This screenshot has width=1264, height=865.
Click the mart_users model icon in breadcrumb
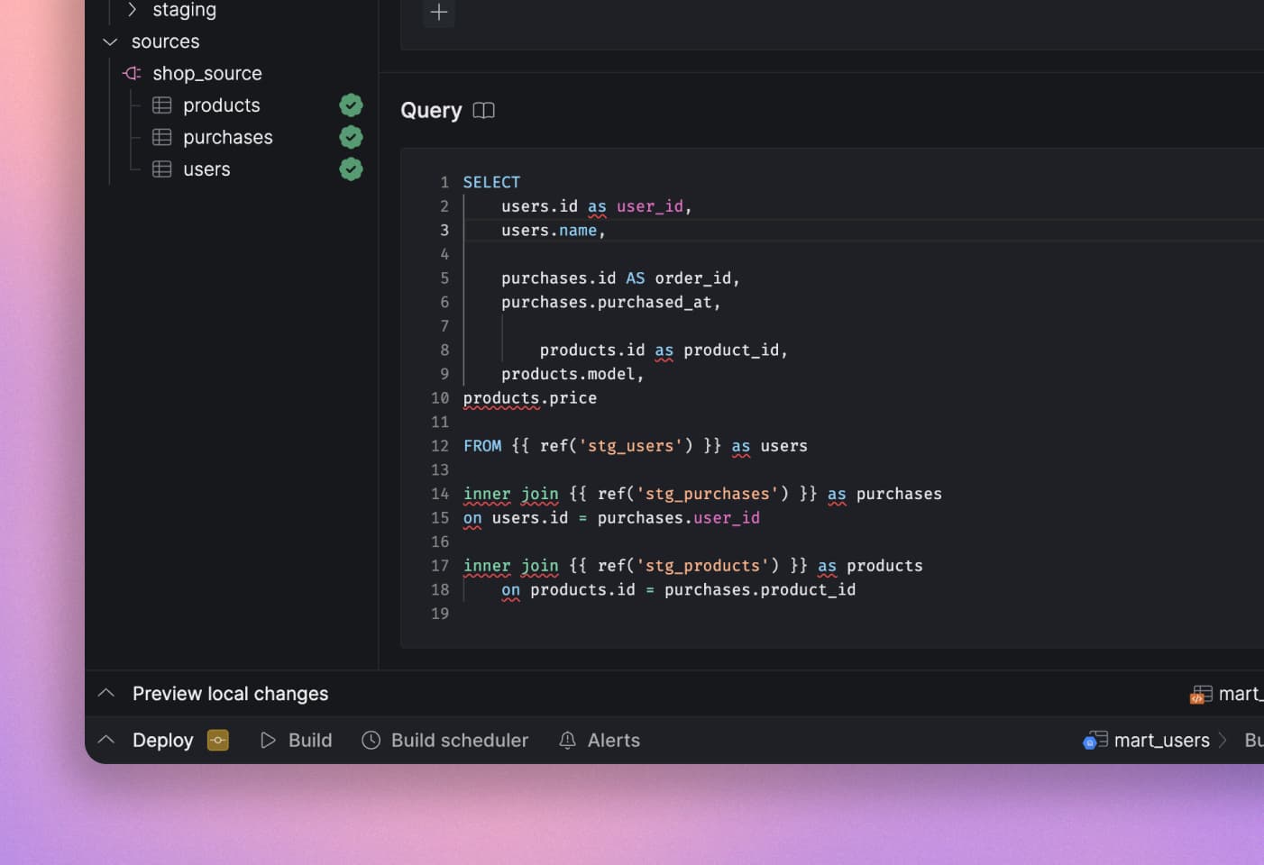tap(1095, 741)
